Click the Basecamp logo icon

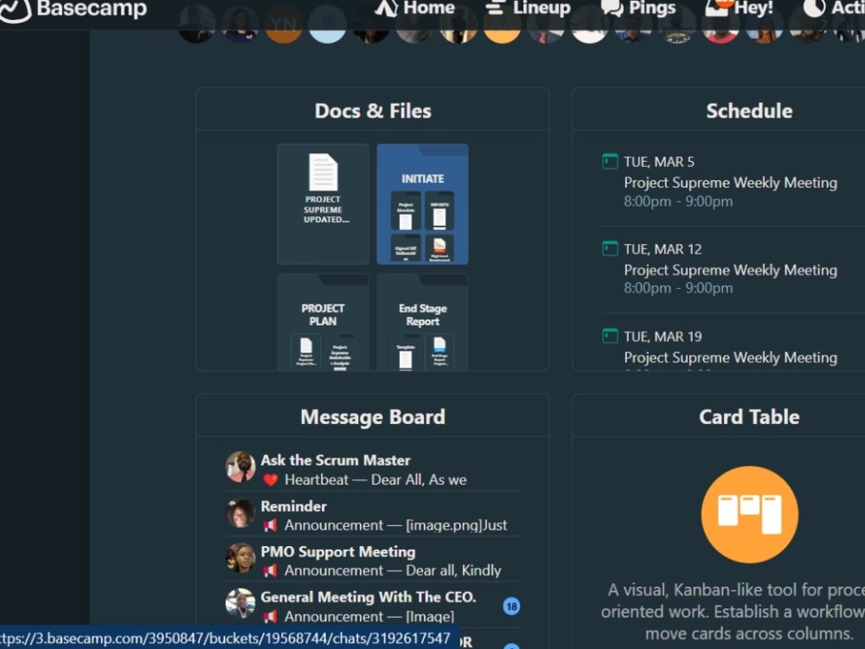[x=16, y=10]
